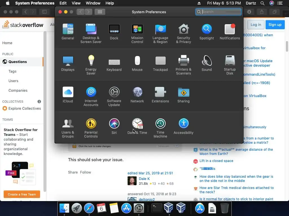Viewport: 289px width, 216px height.
Task: Open Security & Privacy pane
Action: coord(183,34)
